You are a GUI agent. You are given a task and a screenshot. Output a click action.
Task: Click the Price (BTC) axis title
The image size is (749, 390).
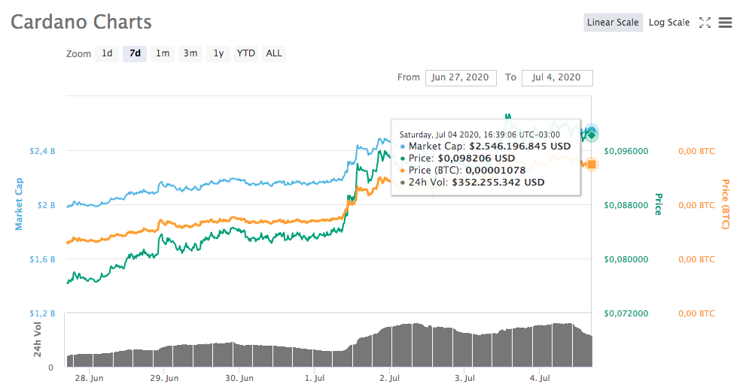click(x=726, y=204)
